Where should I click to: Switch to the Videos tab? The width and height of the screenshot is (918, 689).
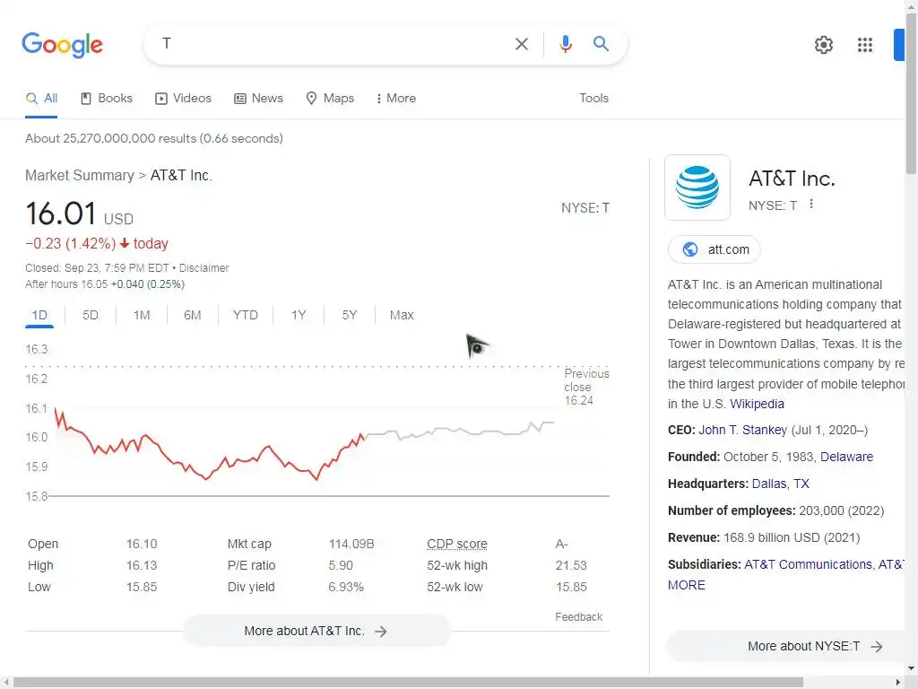click(x=183, y=99)
